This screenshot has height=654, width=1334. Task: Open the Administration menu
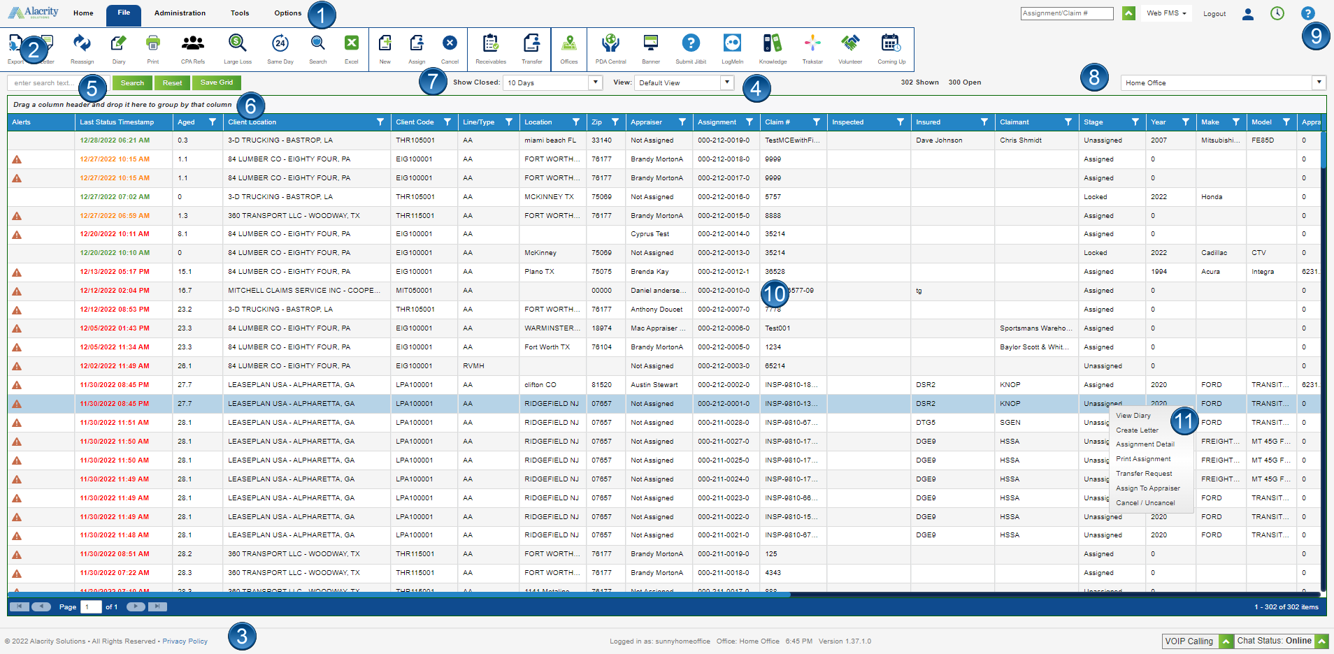point(180,13)
